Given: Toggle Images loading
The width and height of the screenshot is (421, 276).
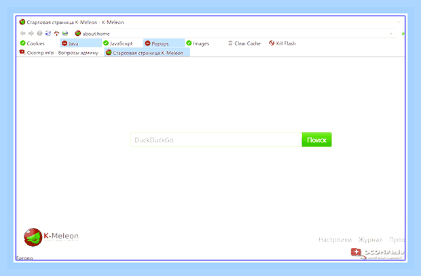Looking at the screenshot, I should point(198,43).
